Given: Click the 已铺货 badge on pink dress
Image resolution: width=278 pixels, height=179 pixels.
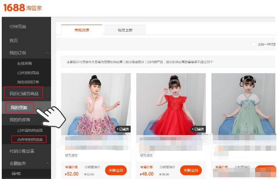Looking at the screenshot, I should (123, 129).
